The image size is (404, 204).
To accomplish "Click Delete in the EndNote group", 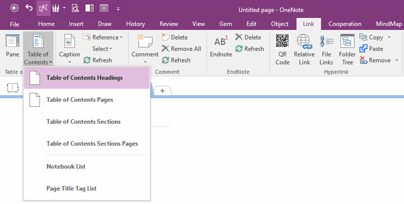I will point(248,37).
